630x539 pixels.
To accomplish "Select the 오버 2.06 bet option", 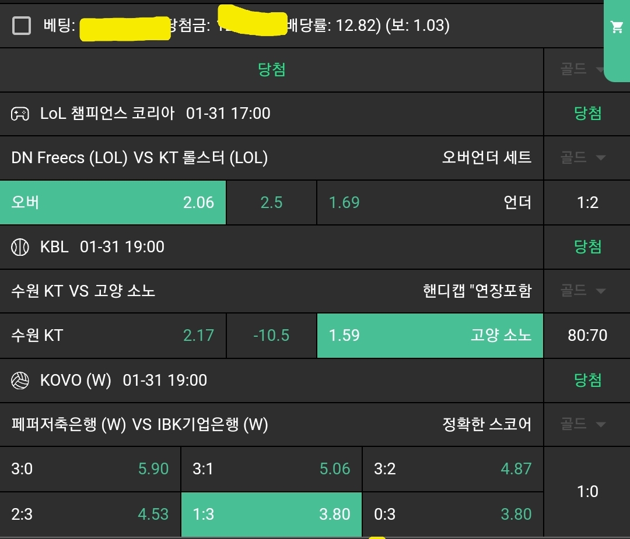I will [x=113, y=202].
